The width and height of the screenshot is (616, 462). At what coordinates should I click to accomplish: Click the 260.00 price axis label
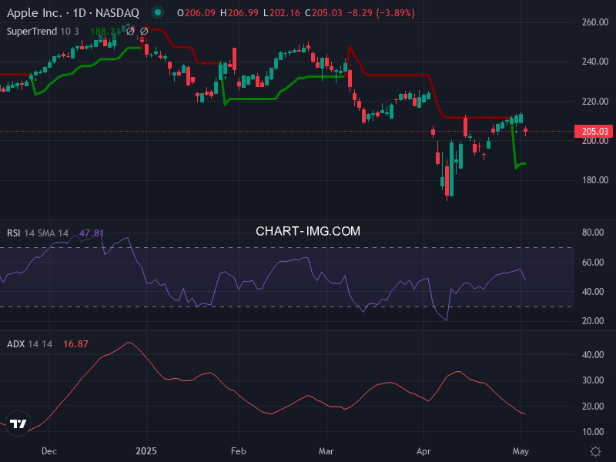[x=594, y=22]
